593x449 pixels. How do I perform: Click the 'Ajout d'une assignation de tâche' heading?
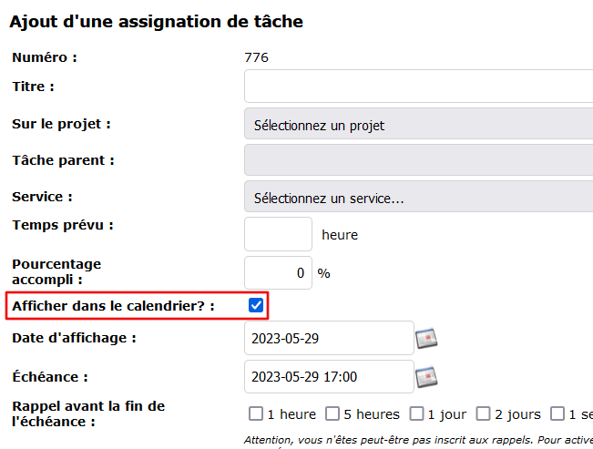(157, 20)
